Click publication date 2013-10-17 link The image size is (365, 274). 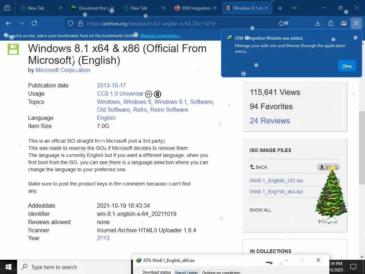click(x=111, y=85)
